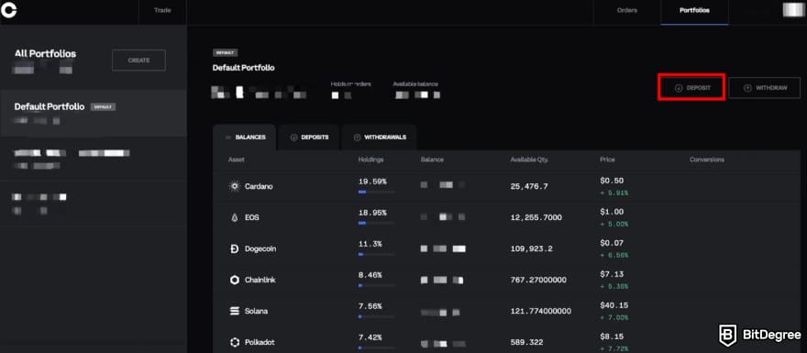Click the DEPOSITS tab icon

click(293, 138)
